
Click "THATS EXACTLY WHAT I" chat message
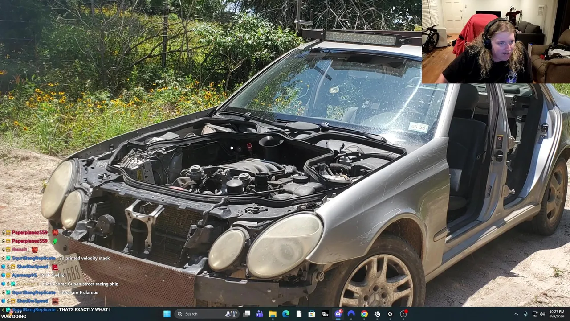[x=85, y=309]
